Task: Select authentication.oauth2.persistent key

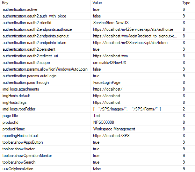Action: pyautogui.click(x=29, y=49)
